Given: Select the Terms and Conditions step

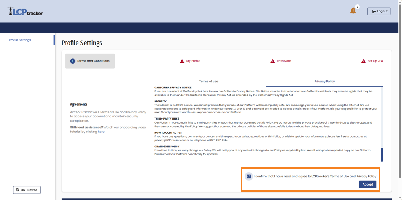Looking at the screenshot, I should (x=90, y=61).
